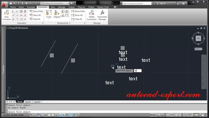This screenshot has width=209, height=118.
Task: Click the Aligned dimensional constraint tool
Action: coord(57,14)
